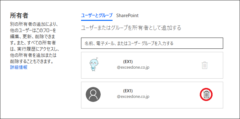
Task: Click the 所有者 section heading
Action: (x=19, y=16)
